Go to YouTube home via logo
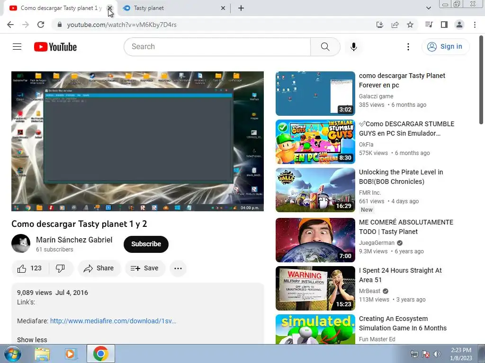 coord(55,47)
